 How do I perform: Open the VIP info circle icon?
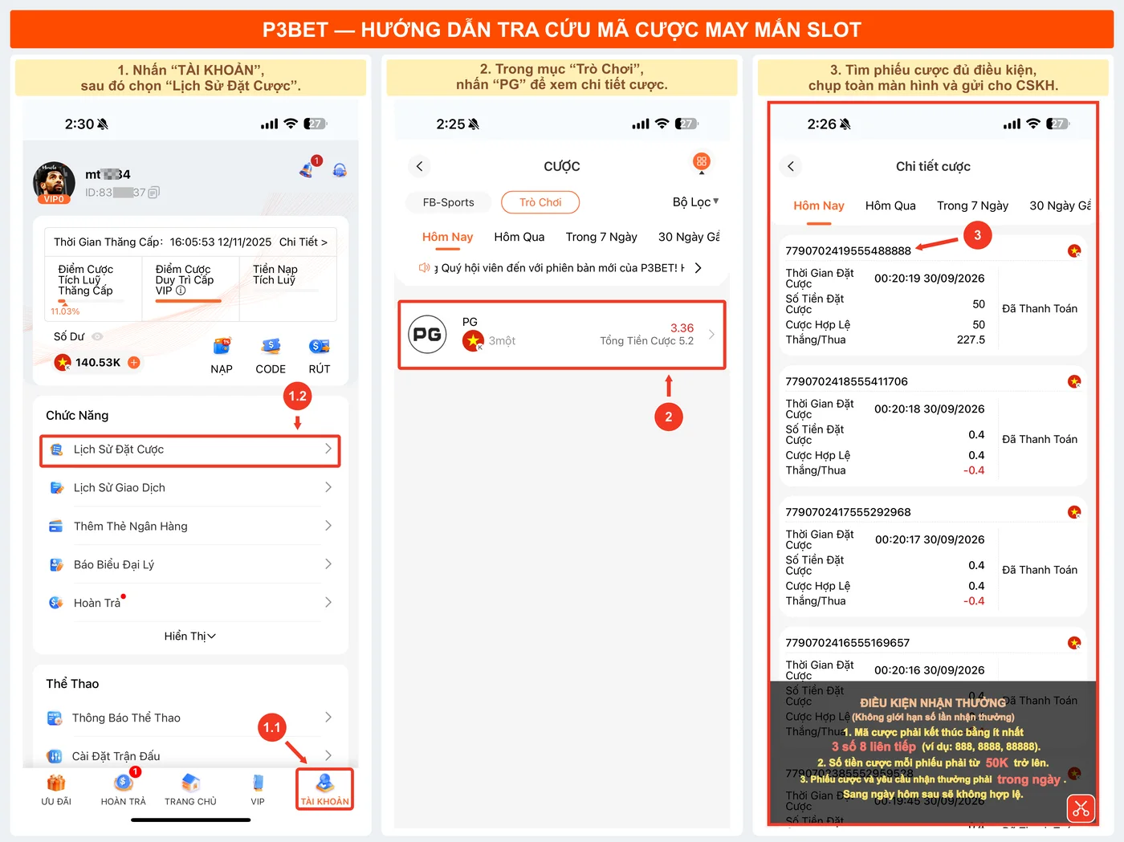point(181,291)
